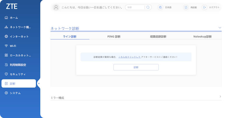The height and width of the screenshot is (118, 227).
Task: Click the ログアウト logout button
Action: [x=211, y=7]
